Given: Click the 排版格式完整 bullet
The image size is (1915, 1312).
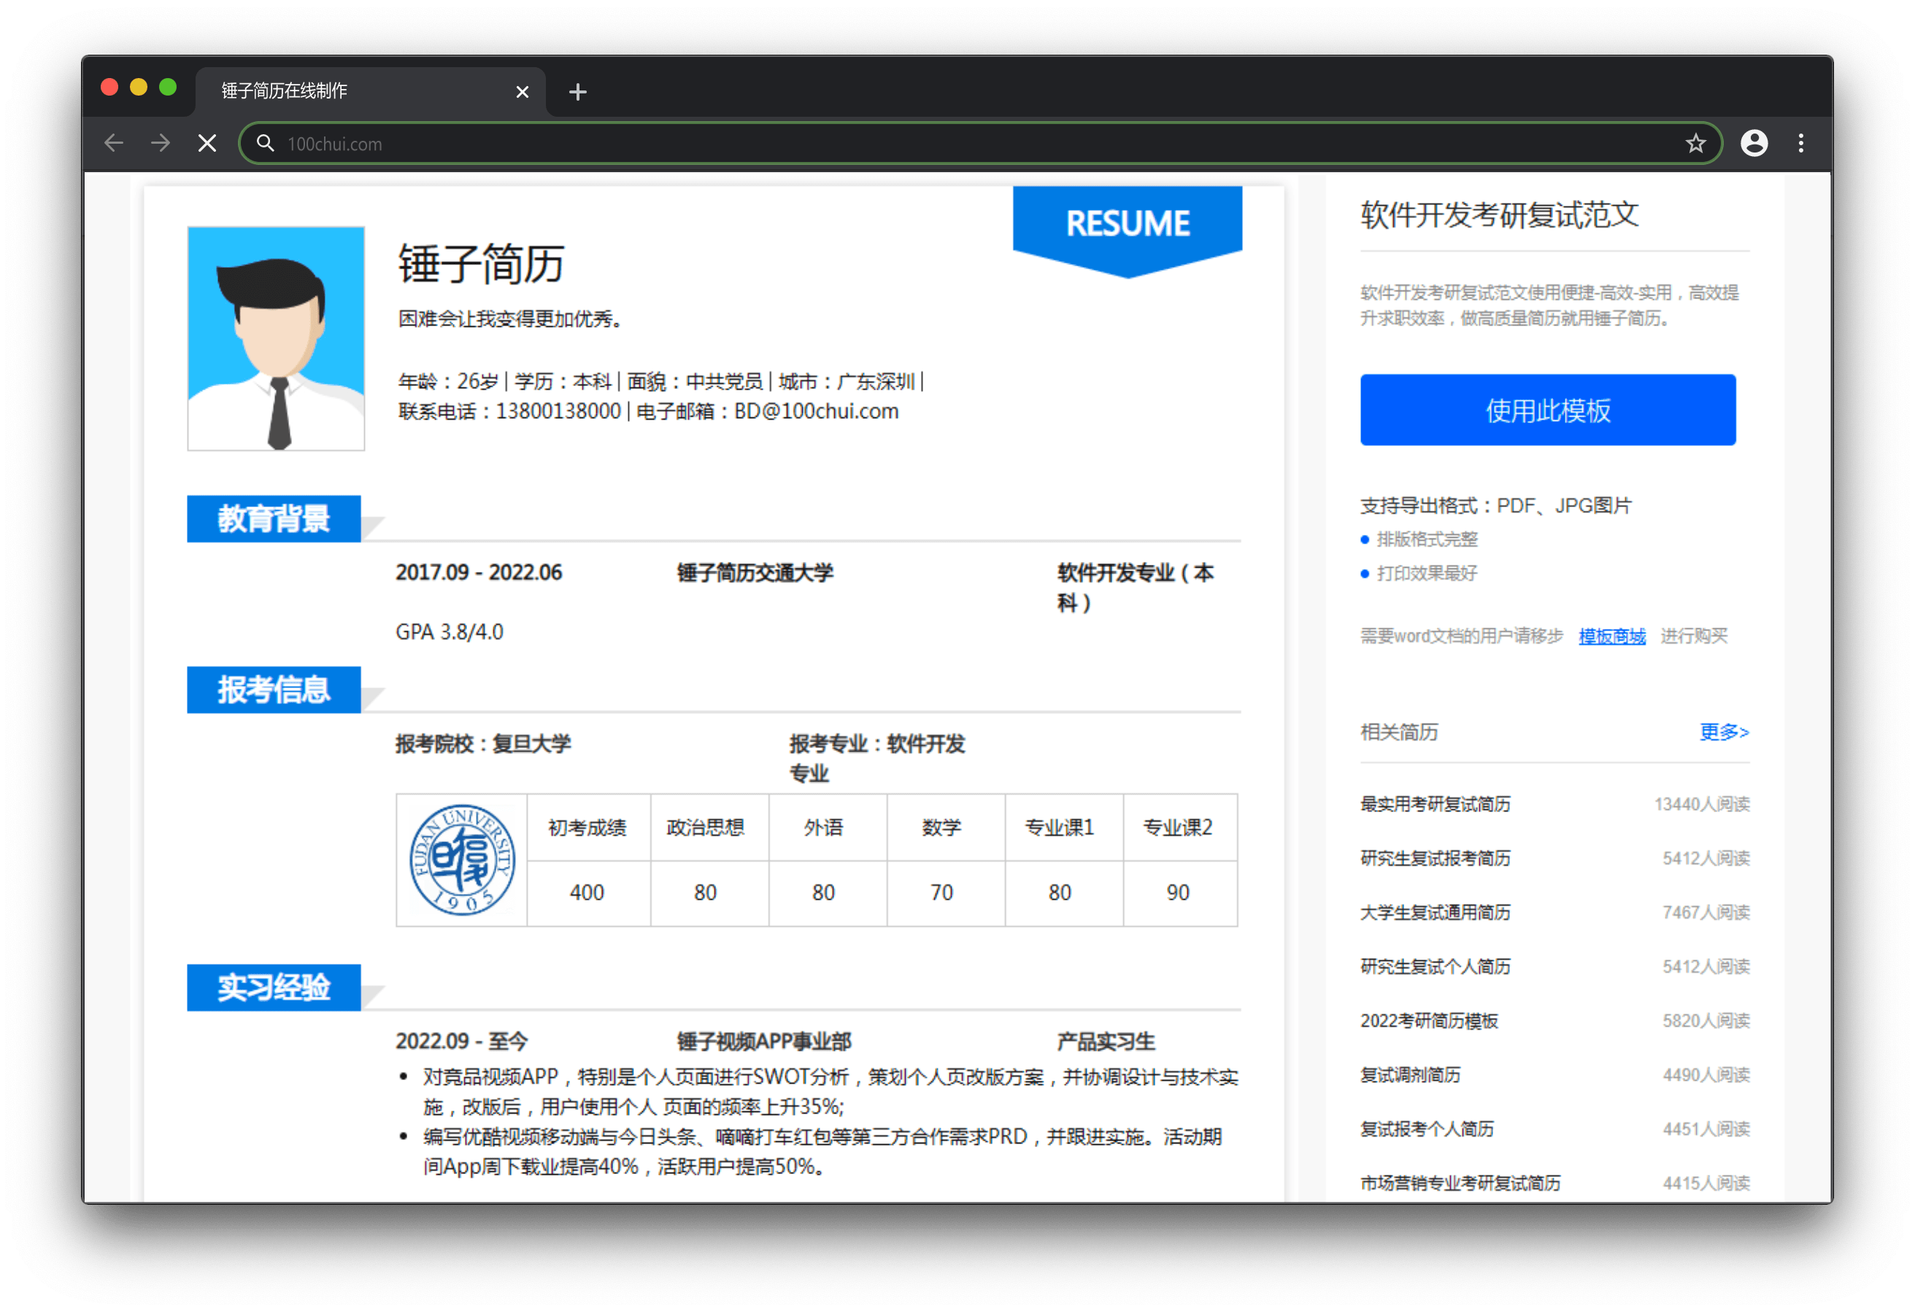Looking at the screenshot, I should click(x=1426, y=540).
